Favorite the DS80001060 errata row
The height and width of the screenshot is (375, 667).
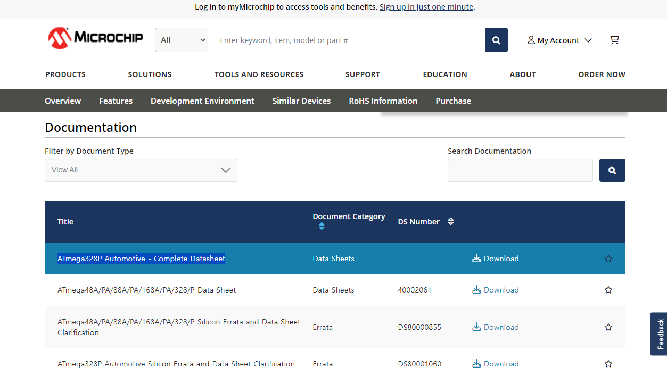coord(608,364)
